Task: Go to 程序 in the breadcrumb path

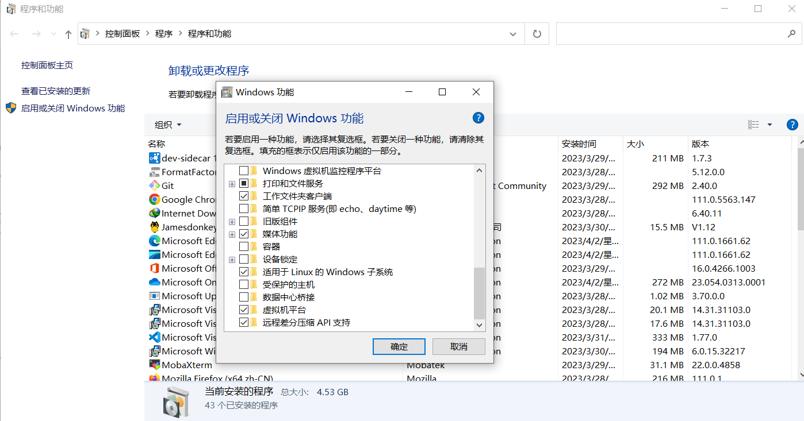Action: click(164, 34)
